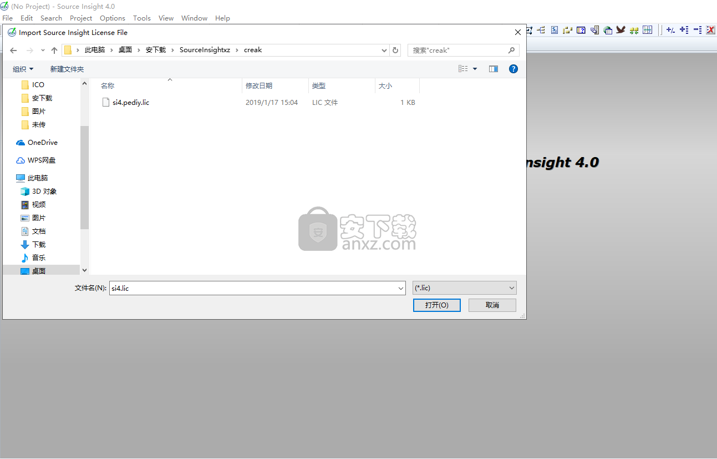Viewport: 717px width, 459px height.
Task: Open the Window menu
Action: [194, 18]
